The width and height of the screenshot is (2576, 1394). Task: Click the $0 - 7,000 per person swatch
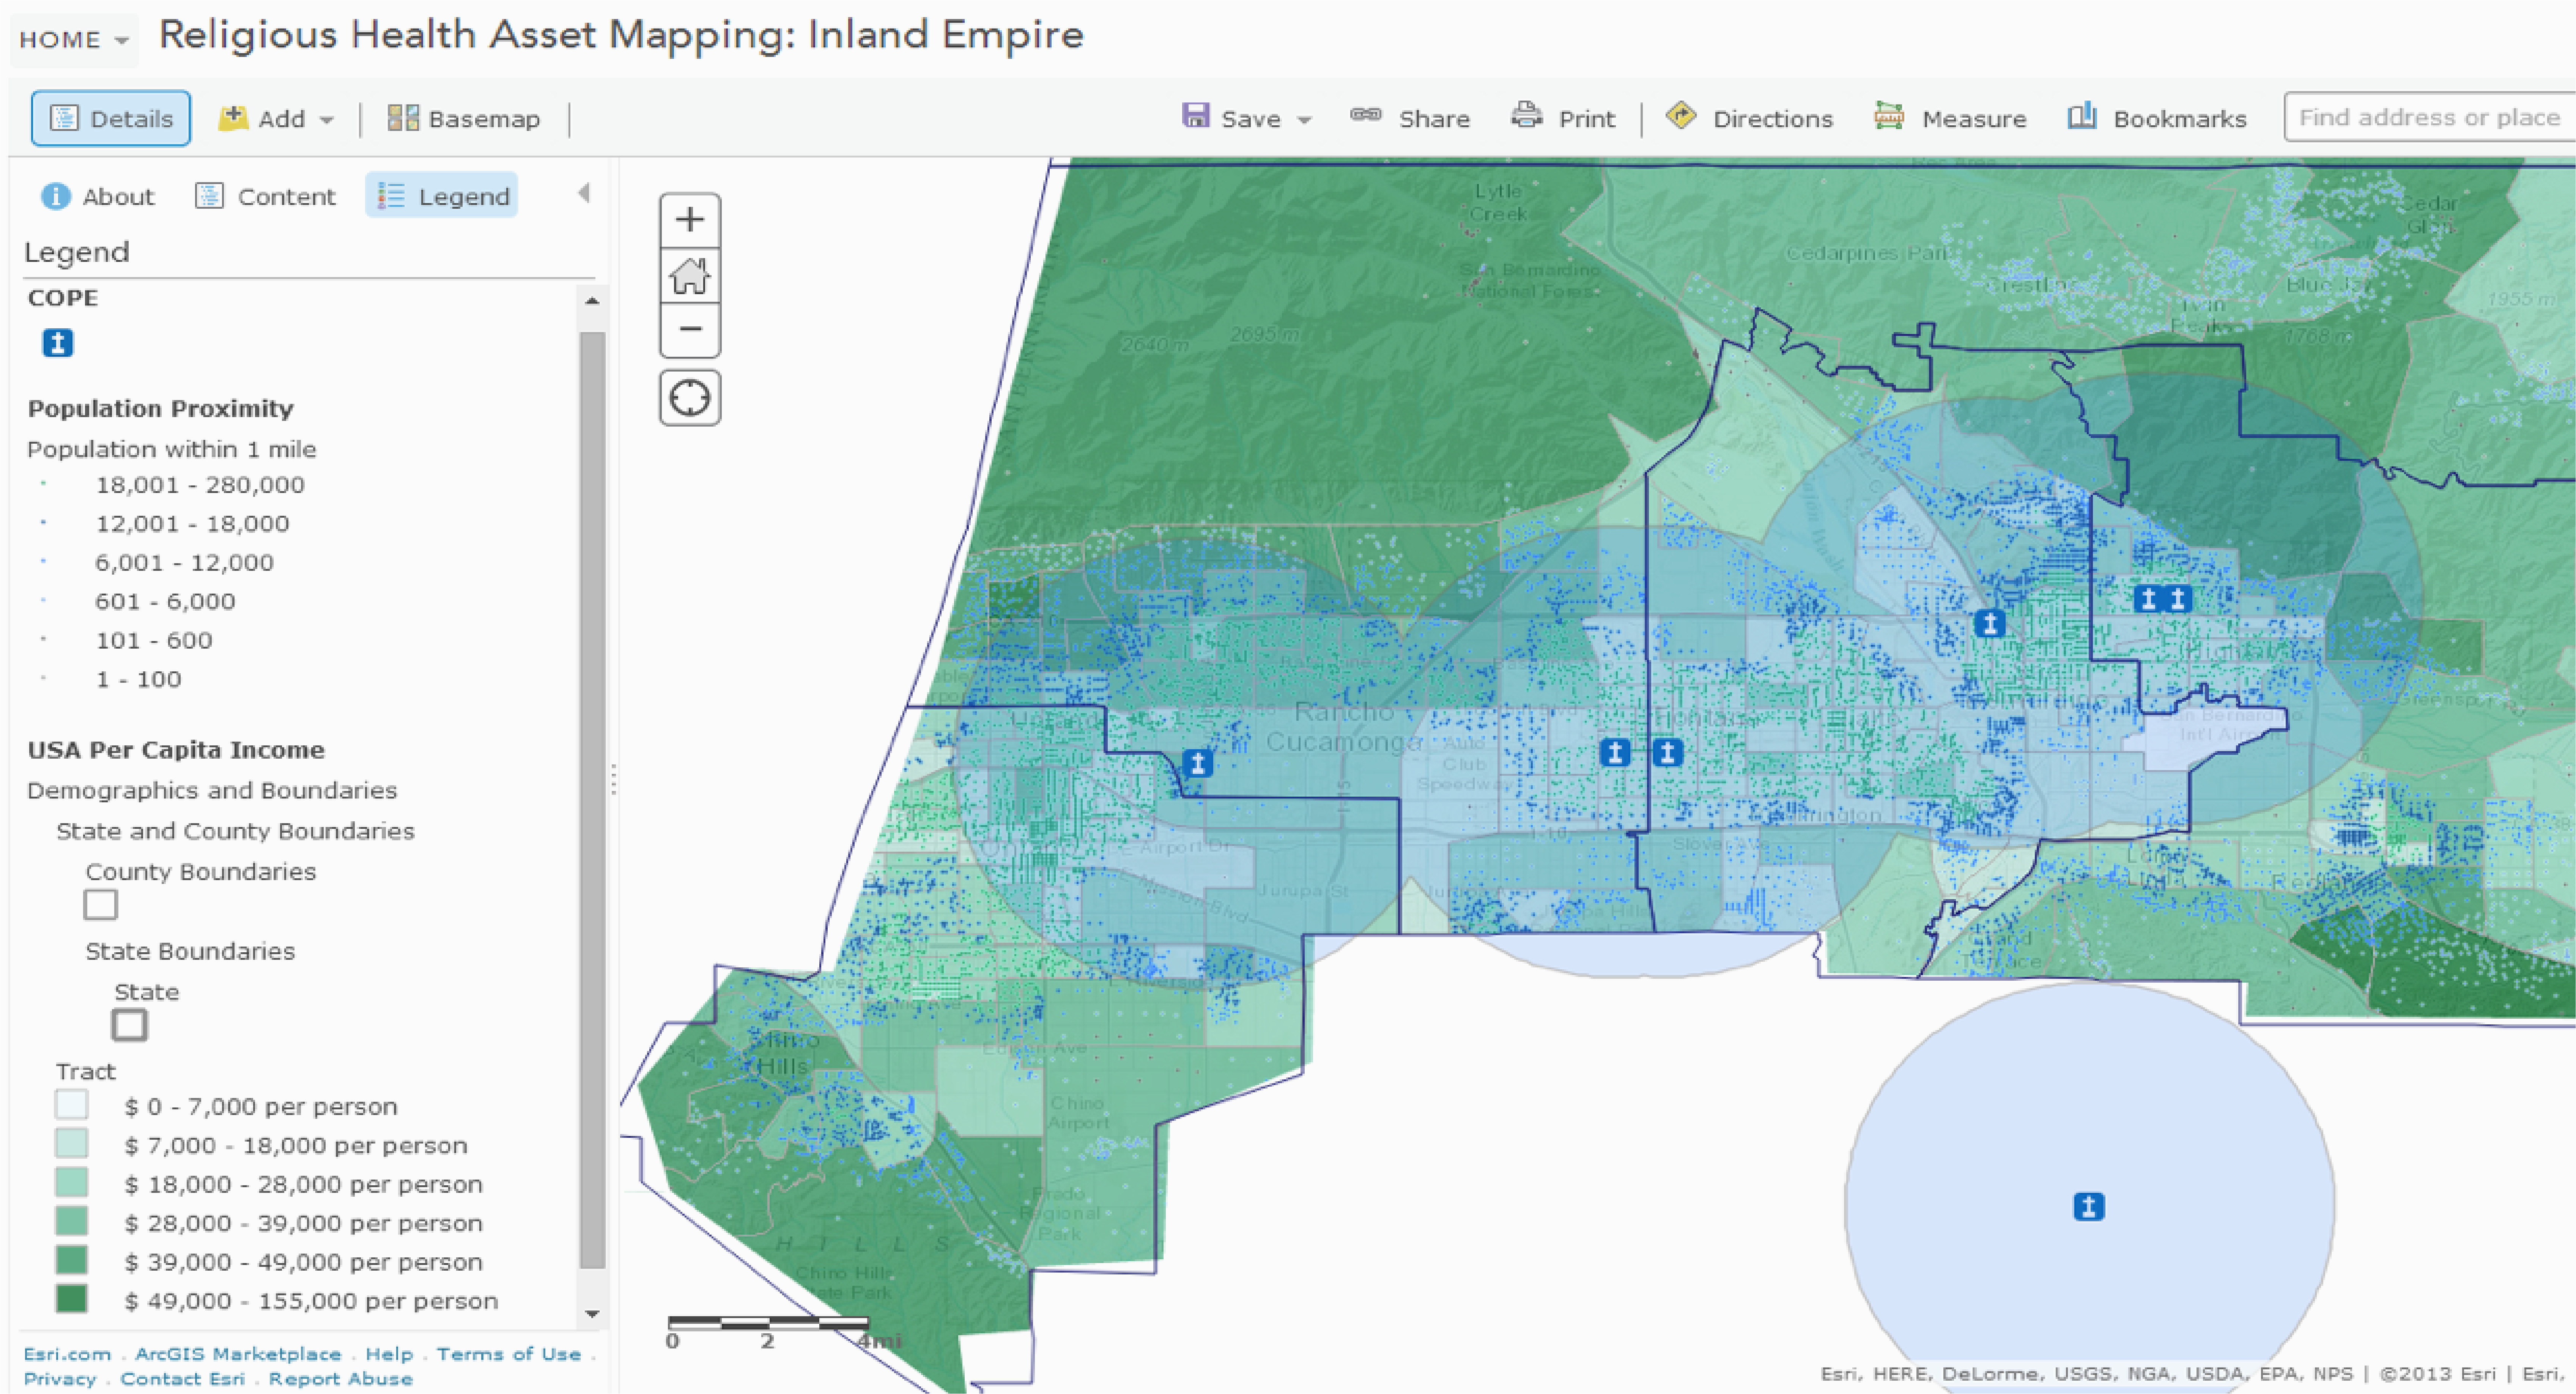pos(72,1105)
